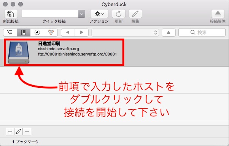Open the アクション gear menu
Image resolution: width=229 pixels, height=146 pixels.
pyautogui.click(x=99, y=14)
